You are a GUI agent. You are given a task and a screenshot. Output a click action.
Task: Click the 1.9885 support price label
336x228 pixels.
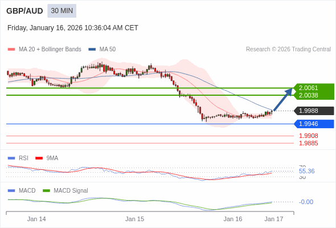click(x=308, y=143)
